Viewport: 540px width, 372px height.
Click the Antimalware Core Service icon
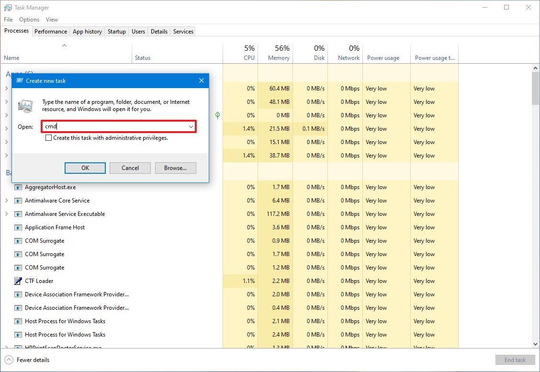click(x=19, y=201)
